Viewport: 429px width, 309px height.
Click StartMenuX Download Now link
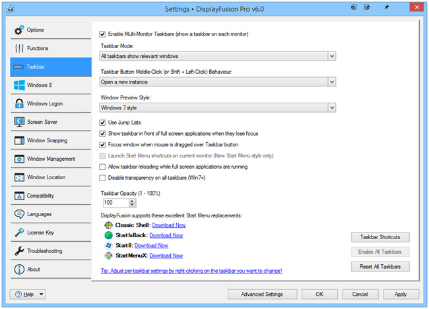[166, 256]
